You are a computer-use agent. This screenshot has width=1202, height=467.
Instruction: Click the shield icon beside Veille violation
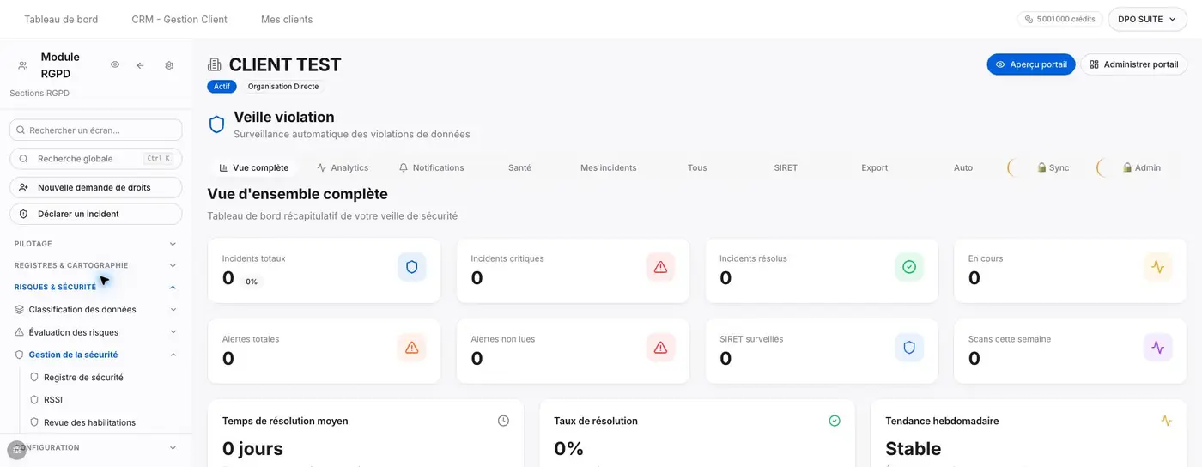pos(217,124)
